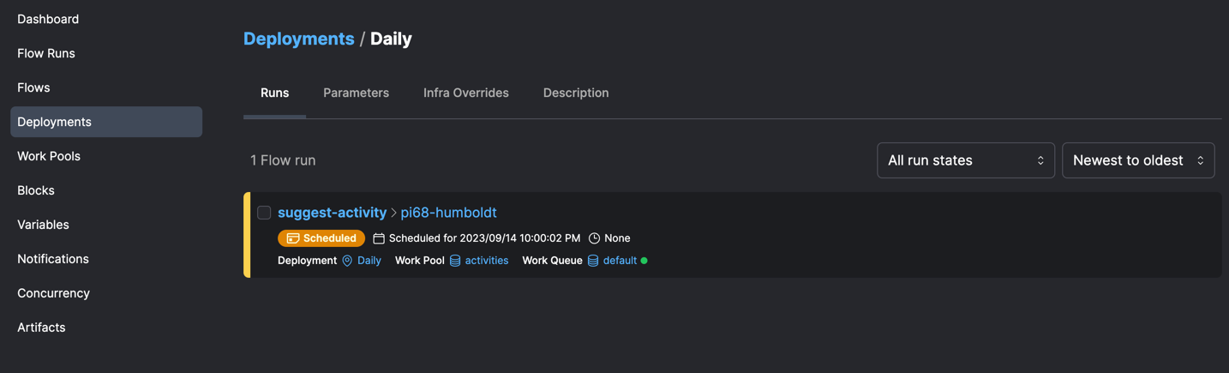Screen dimensions: 1229x373
Task: Click the chevron between flow and run names
Action: tap(394, 213)
